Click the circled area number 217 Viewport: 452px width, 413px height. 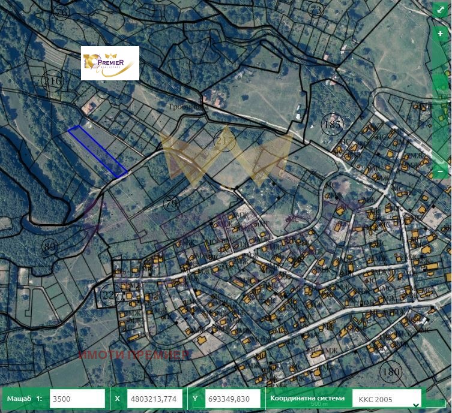(224, 141)
